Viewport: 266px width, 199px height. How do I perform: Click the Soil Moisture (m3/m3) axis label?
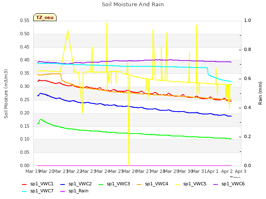point(6,94)
